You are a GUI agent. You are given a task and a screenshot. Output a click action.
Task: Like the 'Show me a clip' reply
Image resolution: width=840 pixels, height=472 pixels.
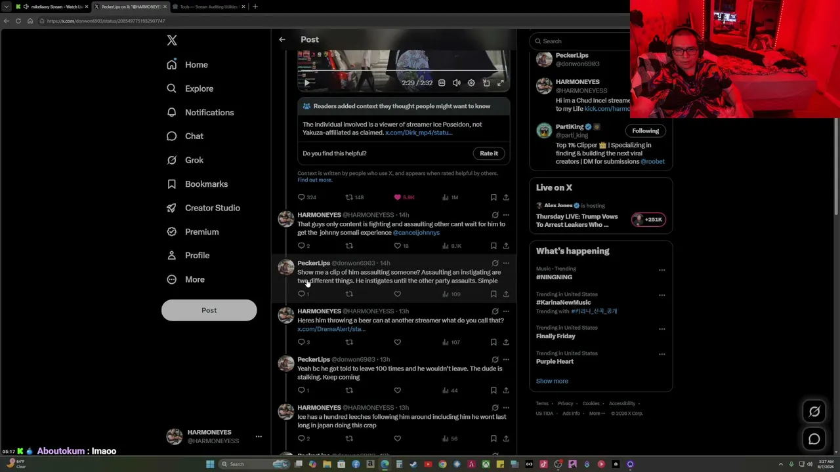397,294
